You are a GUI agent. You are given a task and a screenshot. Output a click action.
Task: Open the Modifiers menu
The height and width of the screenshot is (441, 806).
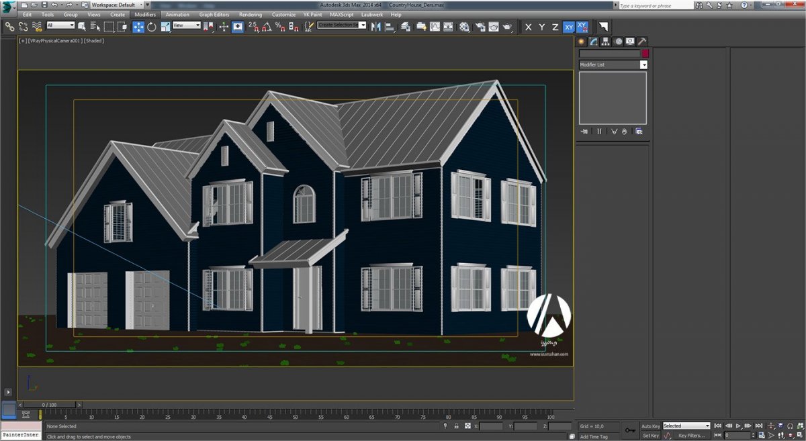(x=145, y=14)
